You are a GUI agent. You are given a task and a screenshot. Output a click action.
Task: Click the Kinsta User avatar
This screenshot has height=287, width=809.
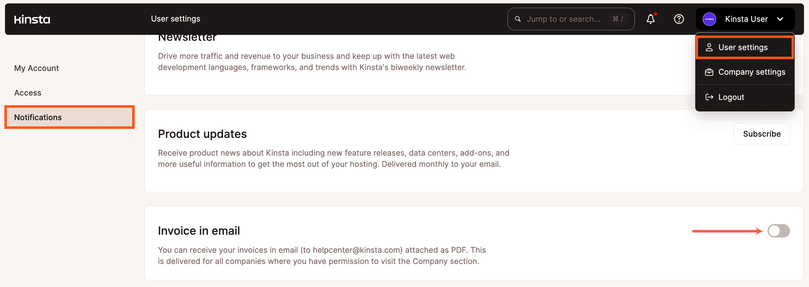tap(709, 19)
